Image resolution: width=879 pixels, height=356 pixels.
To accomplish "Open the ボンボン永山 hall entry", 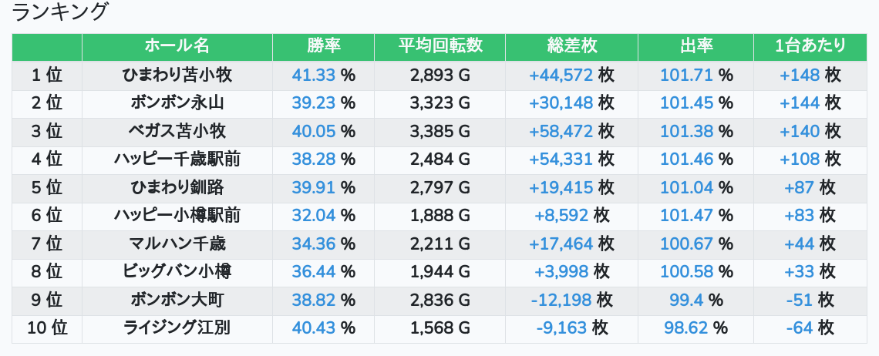I will click(177, 103).
